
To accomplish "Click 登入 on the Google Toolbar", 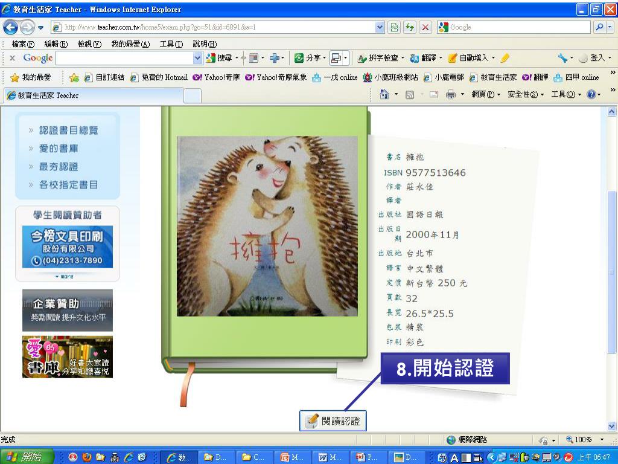I will point(591,58).
